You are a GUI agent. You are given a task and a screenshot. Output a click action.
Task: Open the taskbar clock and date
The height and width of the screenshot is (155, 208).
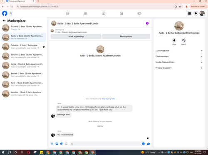tap(198, 153)
